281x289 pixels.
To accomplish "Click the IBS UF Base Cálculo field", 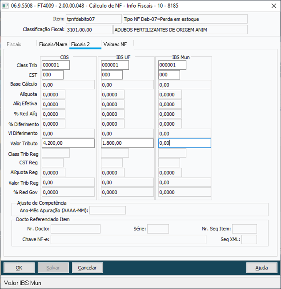I will tap(127, 85).
